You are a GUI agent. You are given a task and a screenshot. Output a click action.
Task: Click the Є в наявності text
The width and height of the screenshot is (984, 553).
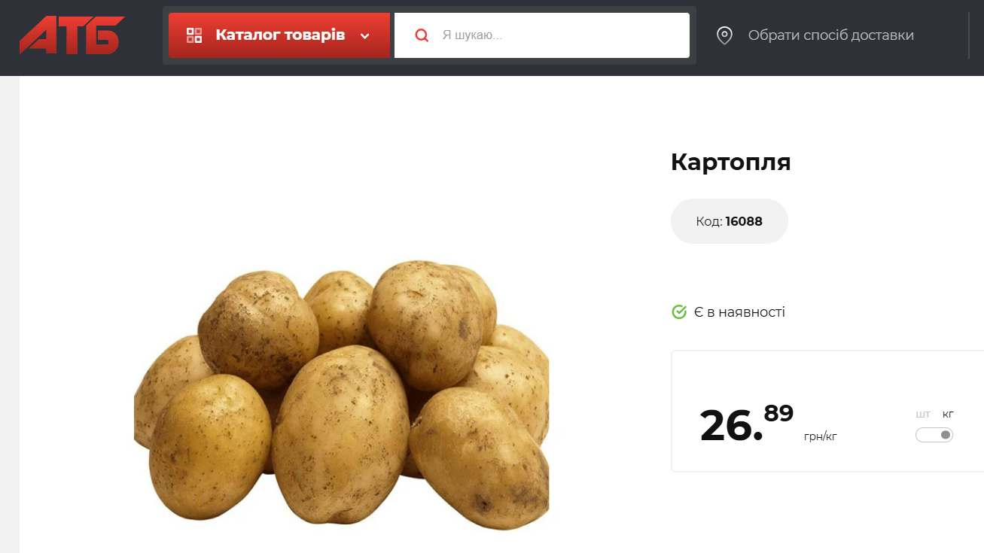pos(739,311)
